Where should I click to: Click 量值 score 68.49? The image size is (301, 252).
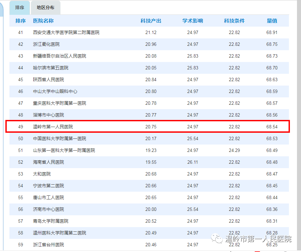pyautogui.click(x=272, y=150)
